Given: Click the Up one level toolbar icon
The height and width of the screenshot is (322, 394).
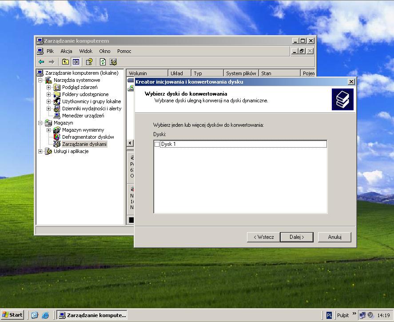Looking at the screenshot, I should (x=65, y=62).
